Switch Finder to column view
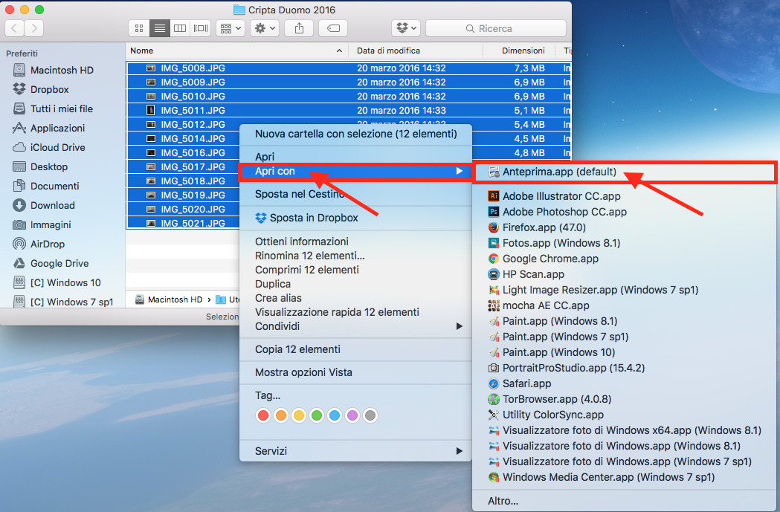 tap(180, 28)
